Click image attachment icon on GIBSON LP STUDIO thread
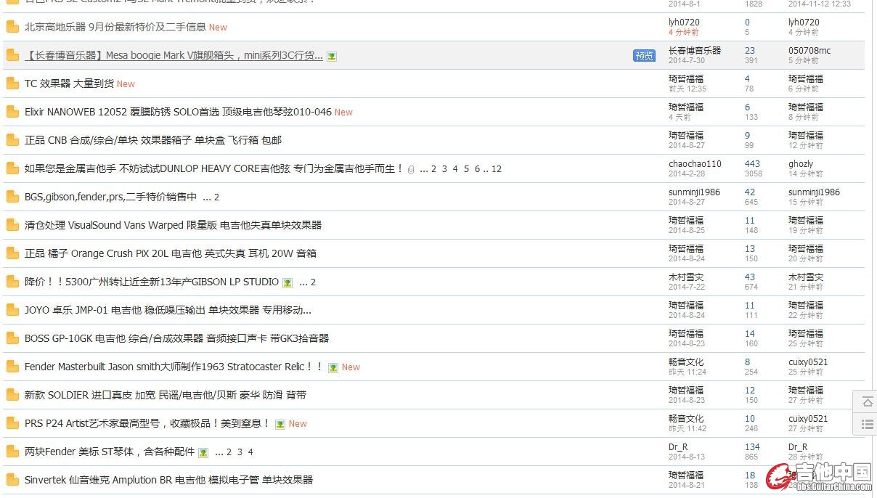The height and width of the screenshot is (498, 877). [287, 282]
